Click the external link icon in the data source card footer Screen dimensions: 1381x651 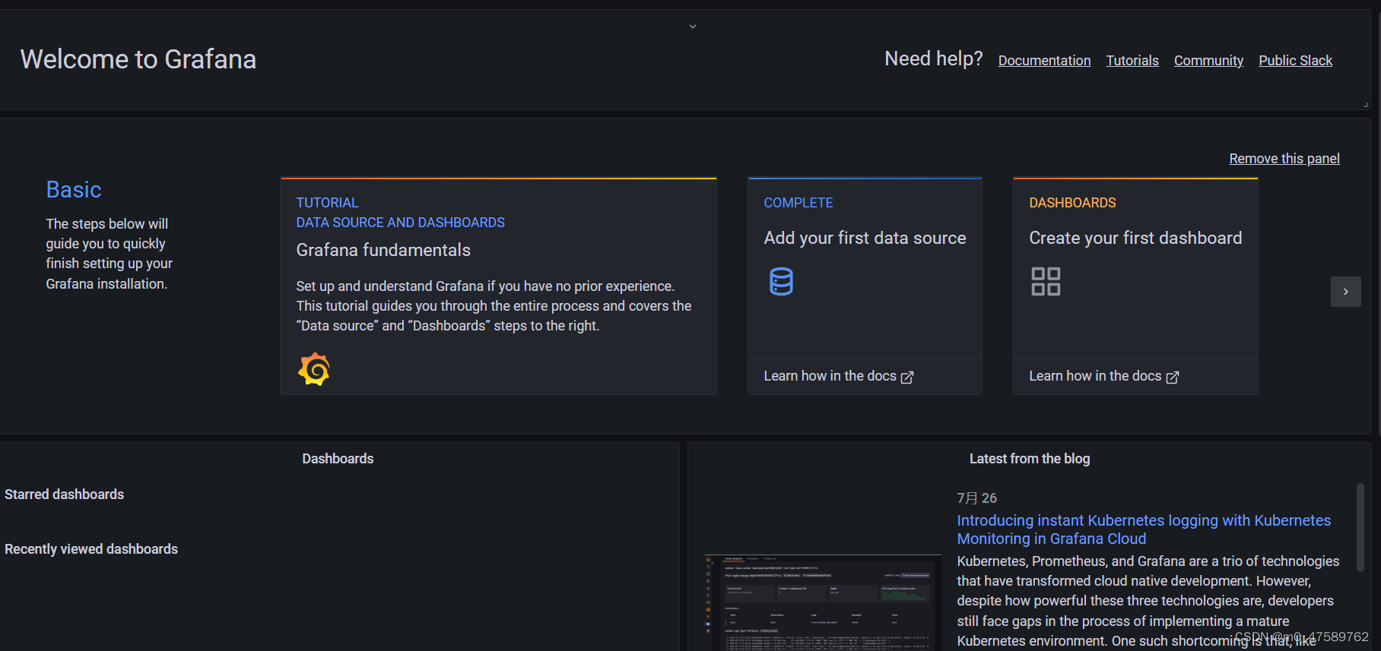[x=907, y=377]
